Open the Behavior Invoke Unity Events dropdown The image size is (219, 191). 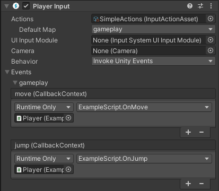coord(153,61)
